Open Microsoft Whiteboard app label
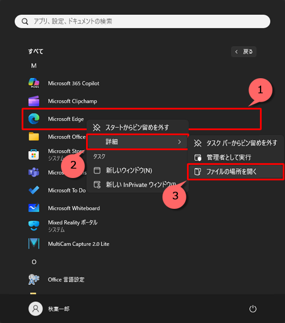This screenshot has height=323, width=285. (74, 208)
